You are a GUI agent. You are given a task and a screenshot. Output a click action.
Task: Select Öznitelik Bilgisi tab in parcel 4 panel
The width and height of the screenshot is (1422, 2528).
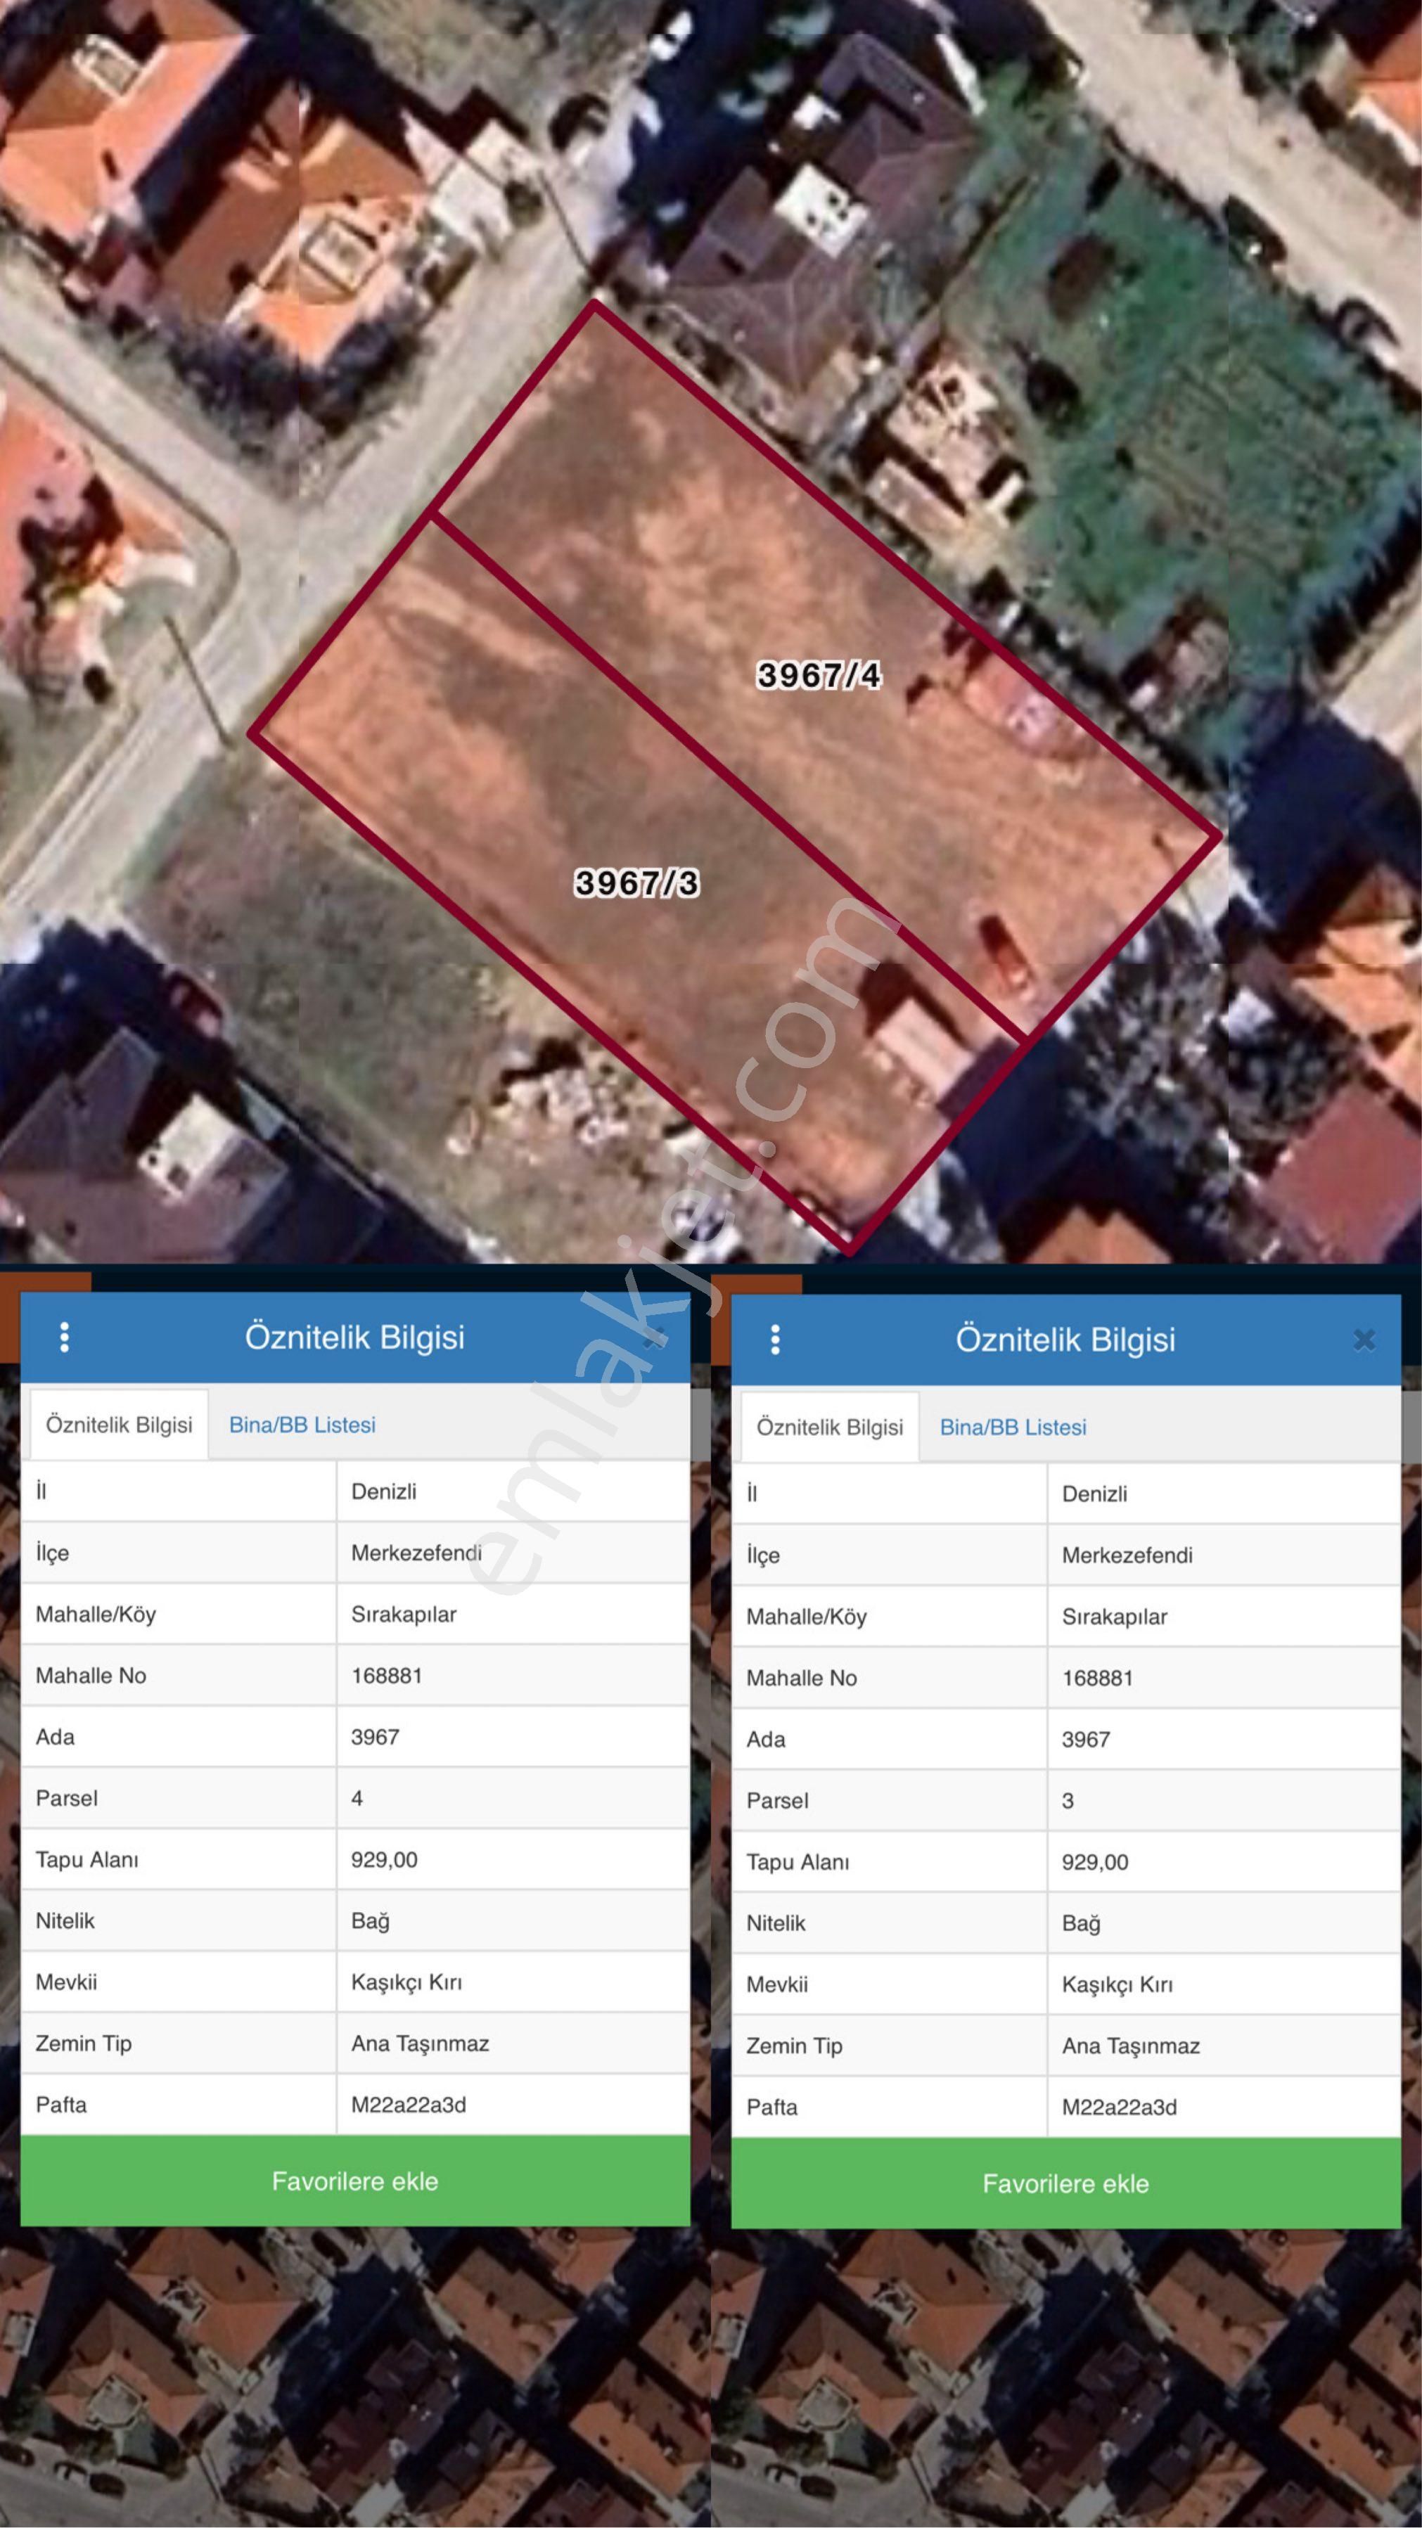tap(119, 1425)
